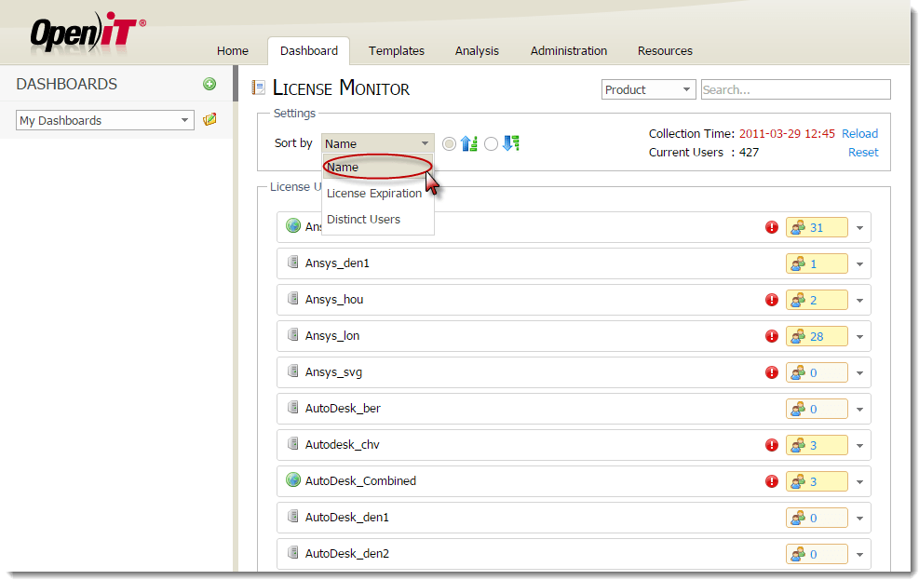
Task: Expand the Ansys_den1 row arrow
Action: [x=859, y=264]
